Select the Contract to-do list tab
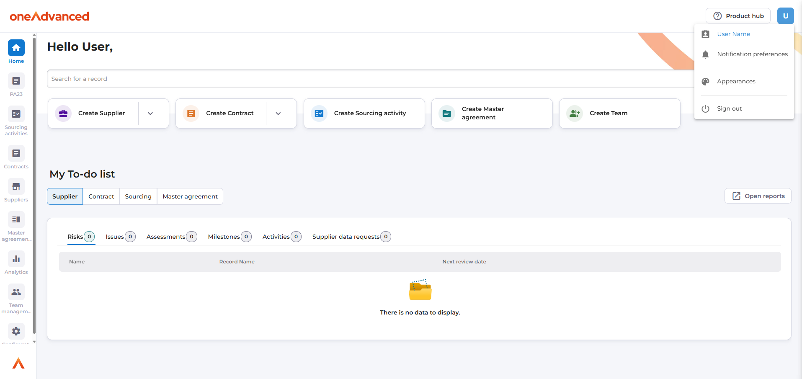 [x=101, y=196]
